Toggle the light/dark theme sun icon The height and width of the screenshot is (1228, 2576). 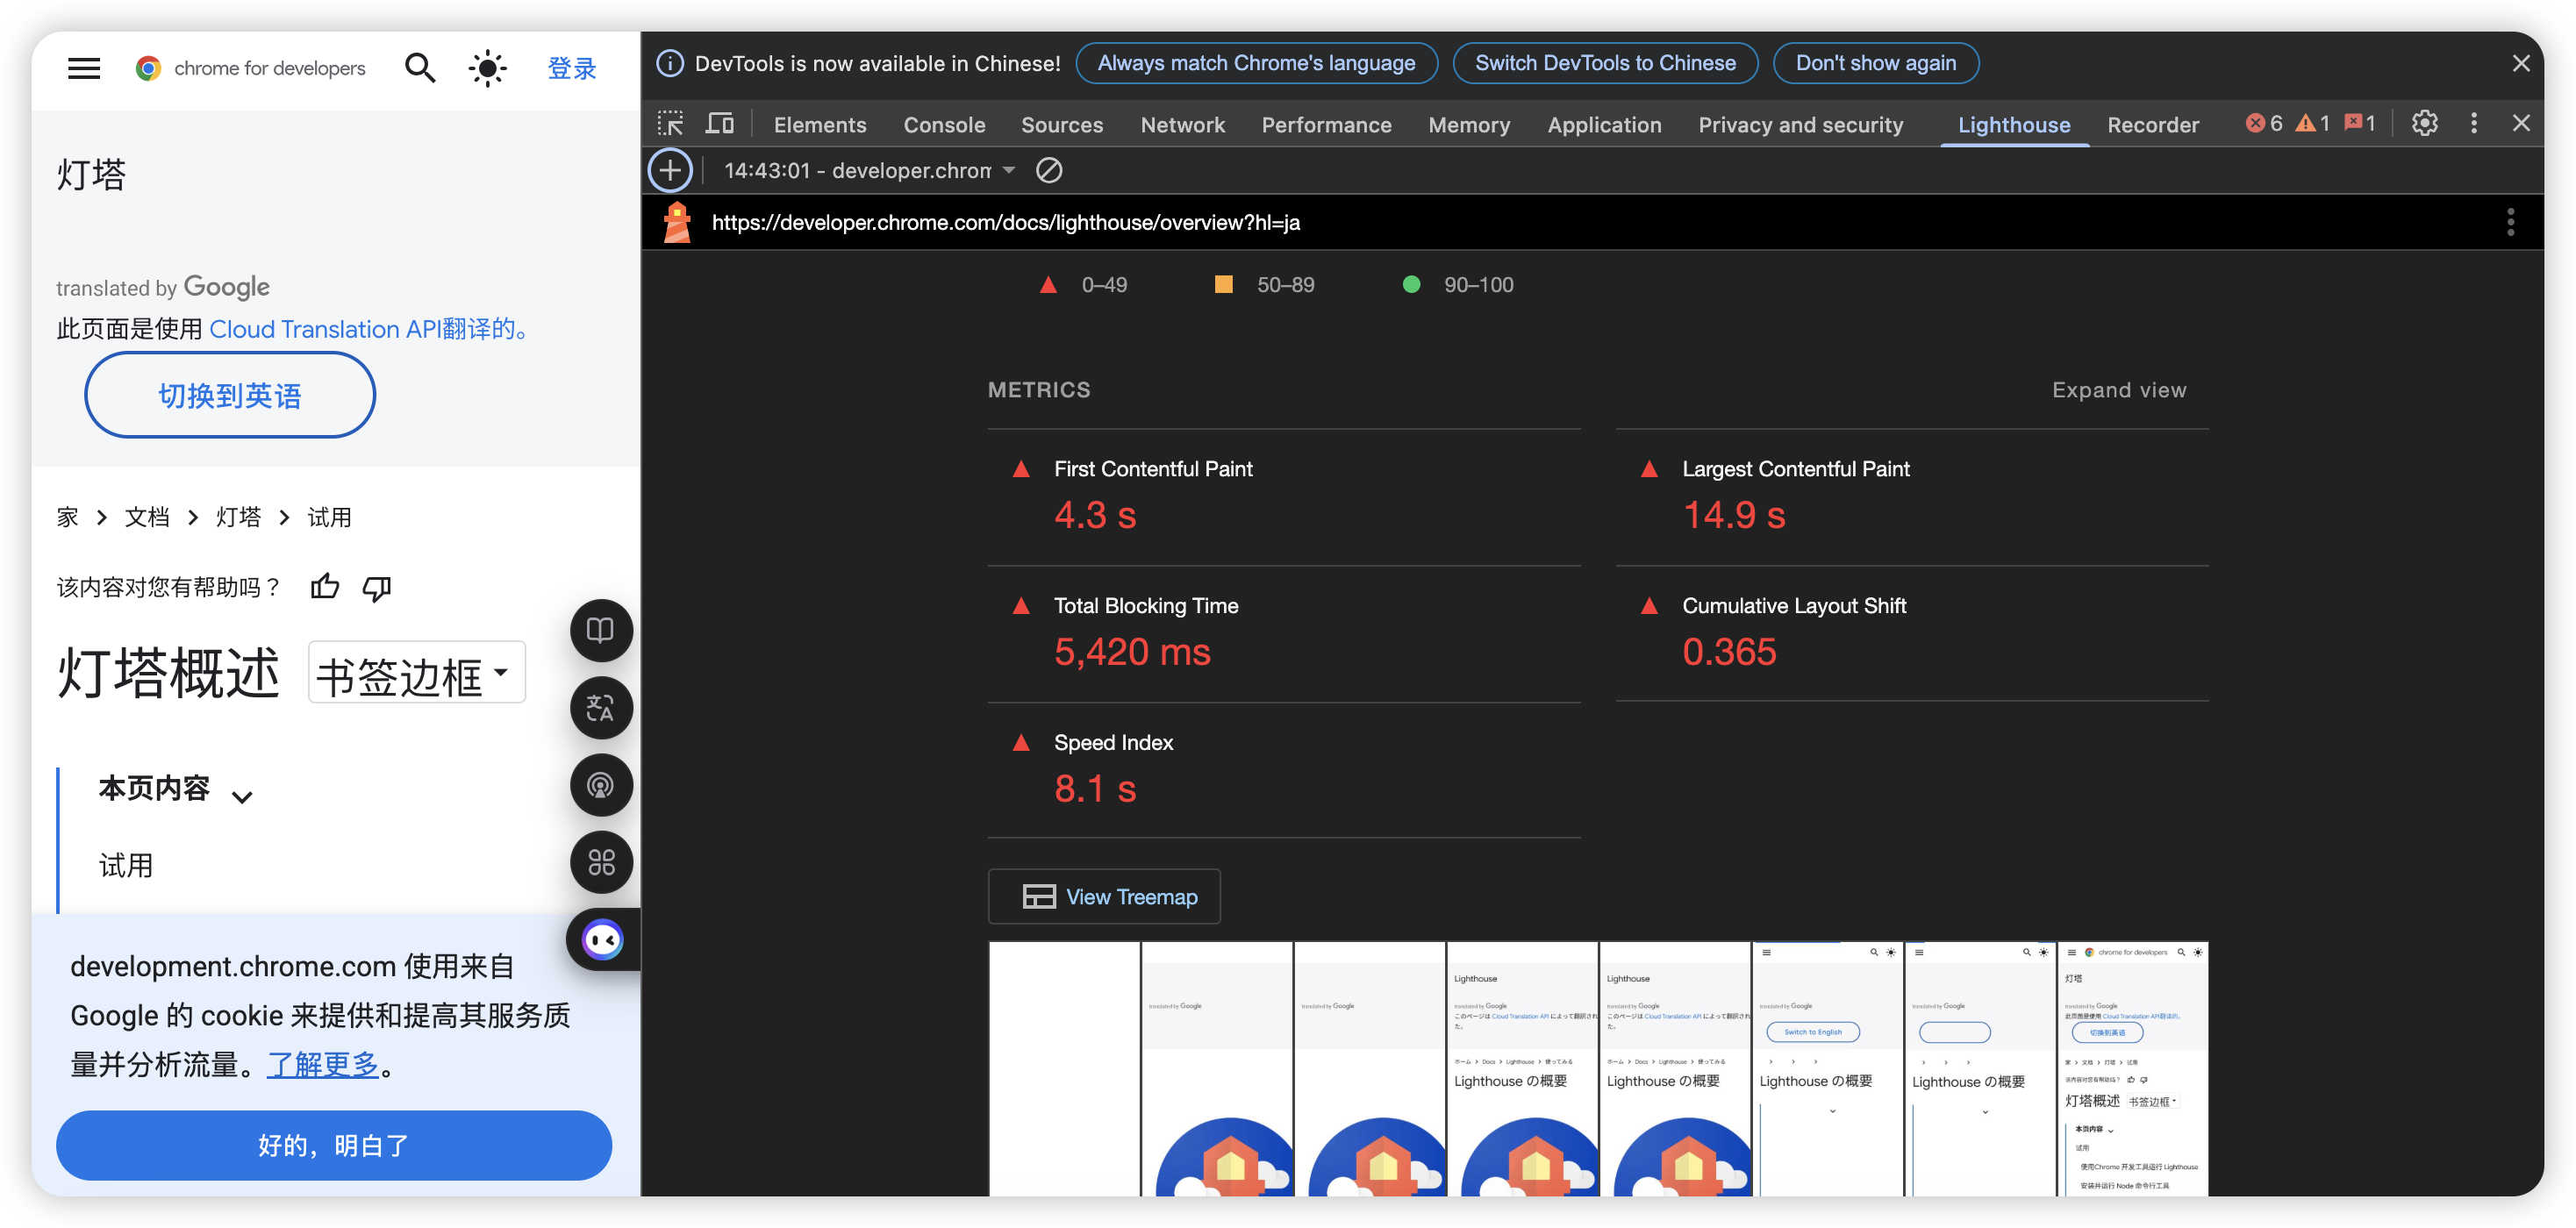point(488,68)
